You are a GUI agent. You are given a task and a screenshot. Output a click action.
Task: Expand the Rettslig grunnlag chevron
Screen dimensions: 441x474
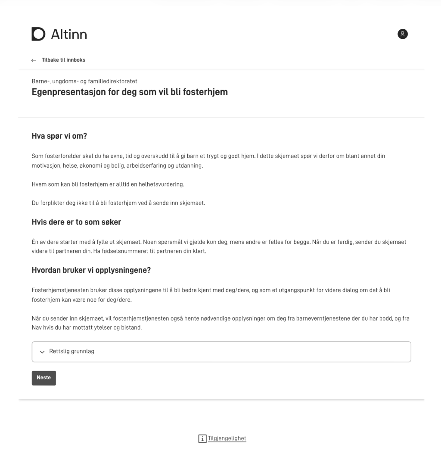42,352
